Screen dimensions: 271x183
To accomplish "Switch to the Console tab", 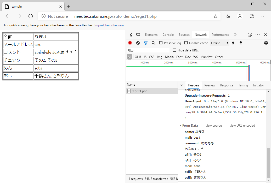I will tap(168, 35).
